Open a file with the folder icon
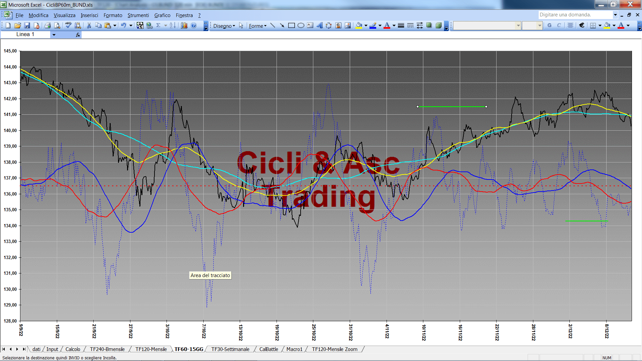The height and width of the screenshot is (361, 642). click(x=18, y=25)
